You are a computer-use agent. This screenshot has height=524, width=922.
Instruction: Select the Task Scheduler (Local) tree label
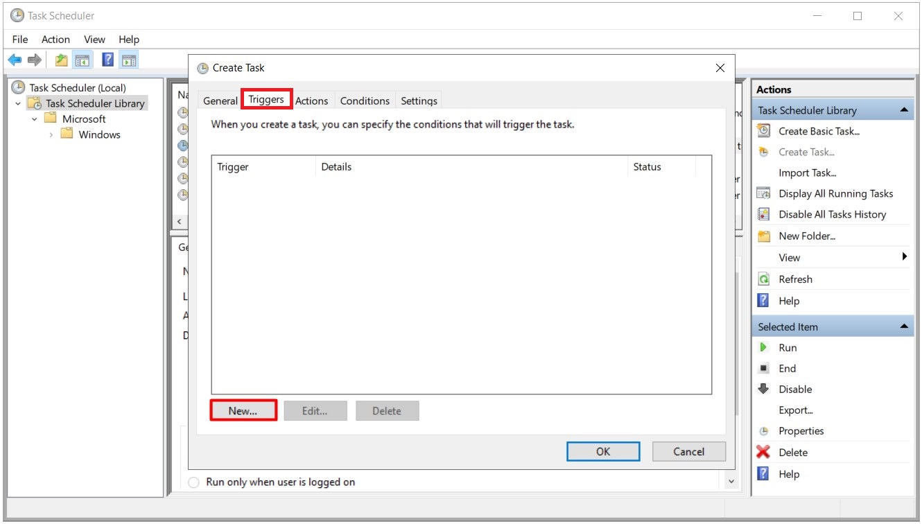pos(78,87)
